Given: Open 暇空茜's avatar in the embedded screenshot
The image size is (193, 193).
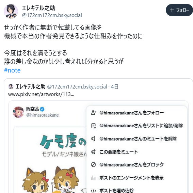Looking at the screenshot, I should click(18, 112).
